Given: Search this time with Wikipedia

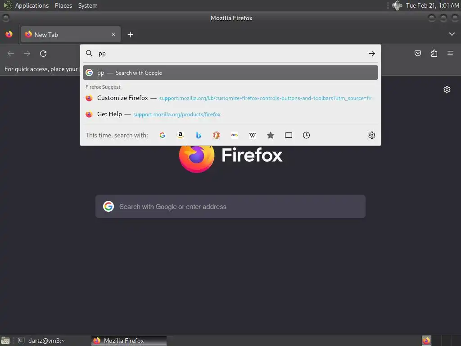Looking at the screenshot, I should click(252, 135).
